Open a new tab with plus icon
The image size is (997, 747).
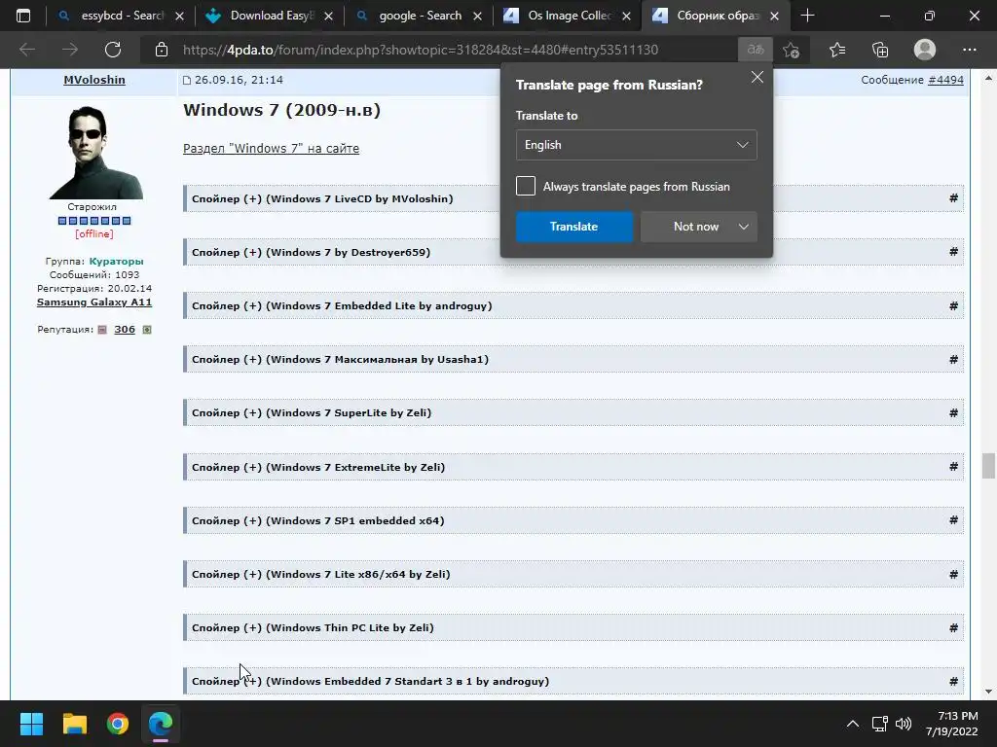click(x=807, y=16)
